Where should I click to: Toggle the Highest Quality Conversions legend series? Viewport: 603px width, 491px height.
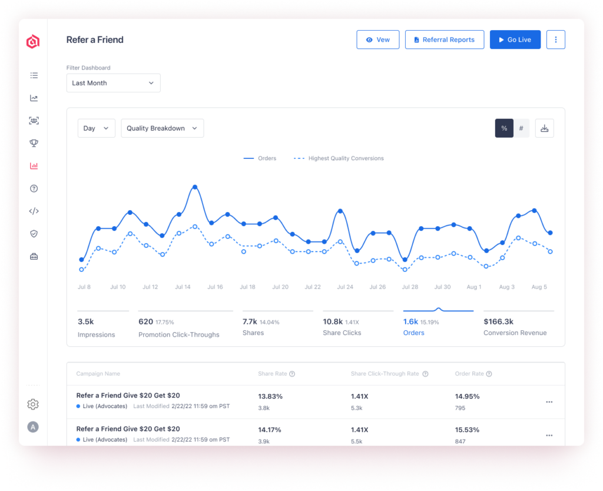339,158
